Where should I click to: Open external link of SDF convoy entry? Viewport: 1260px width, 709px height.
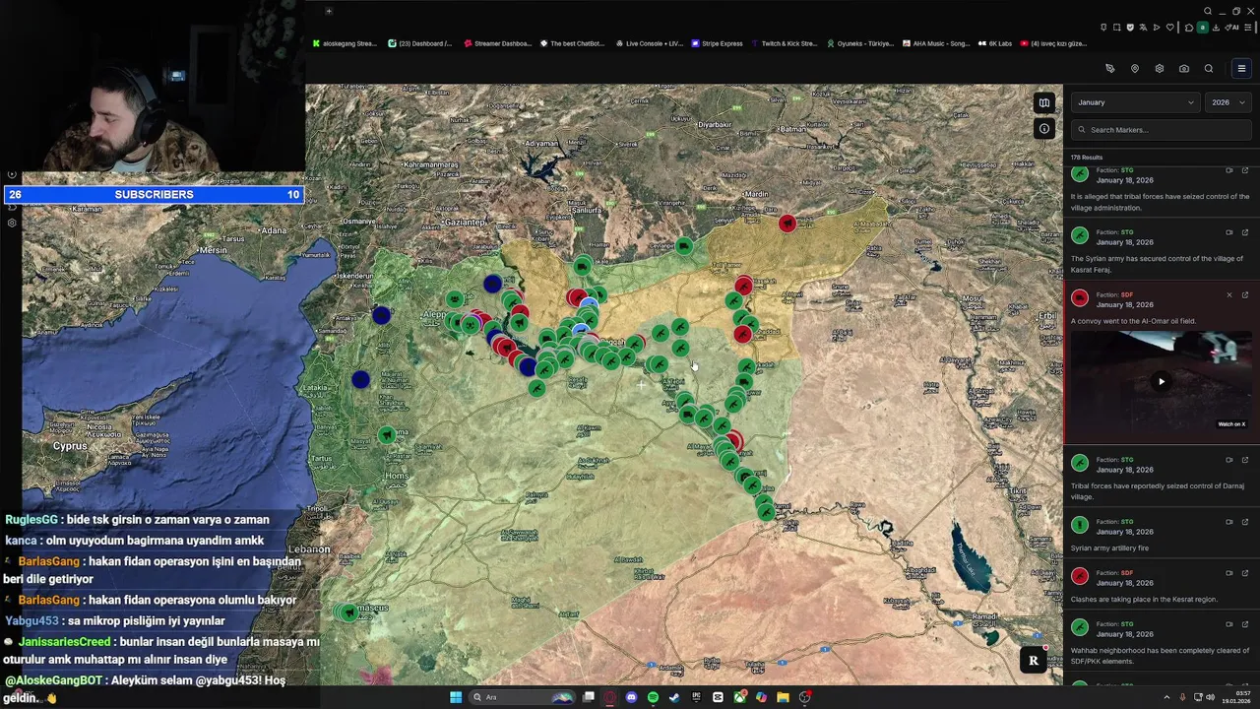tap(1244, 295)
